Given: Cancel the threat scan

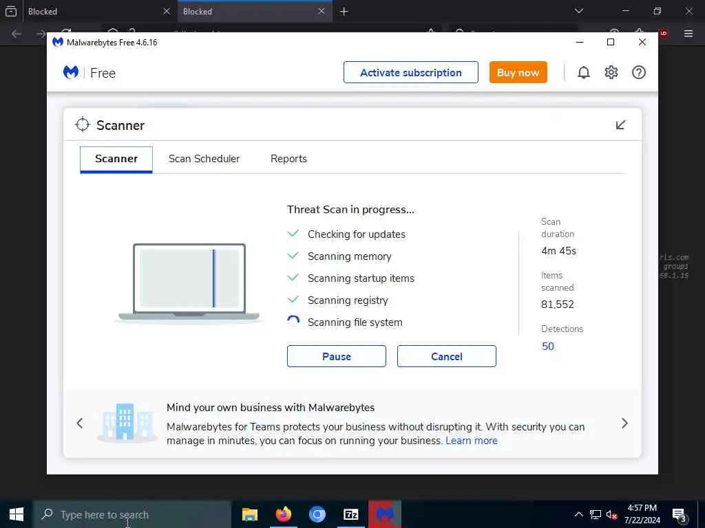Looking at the screenshot, I should click(x=446, y=356).
